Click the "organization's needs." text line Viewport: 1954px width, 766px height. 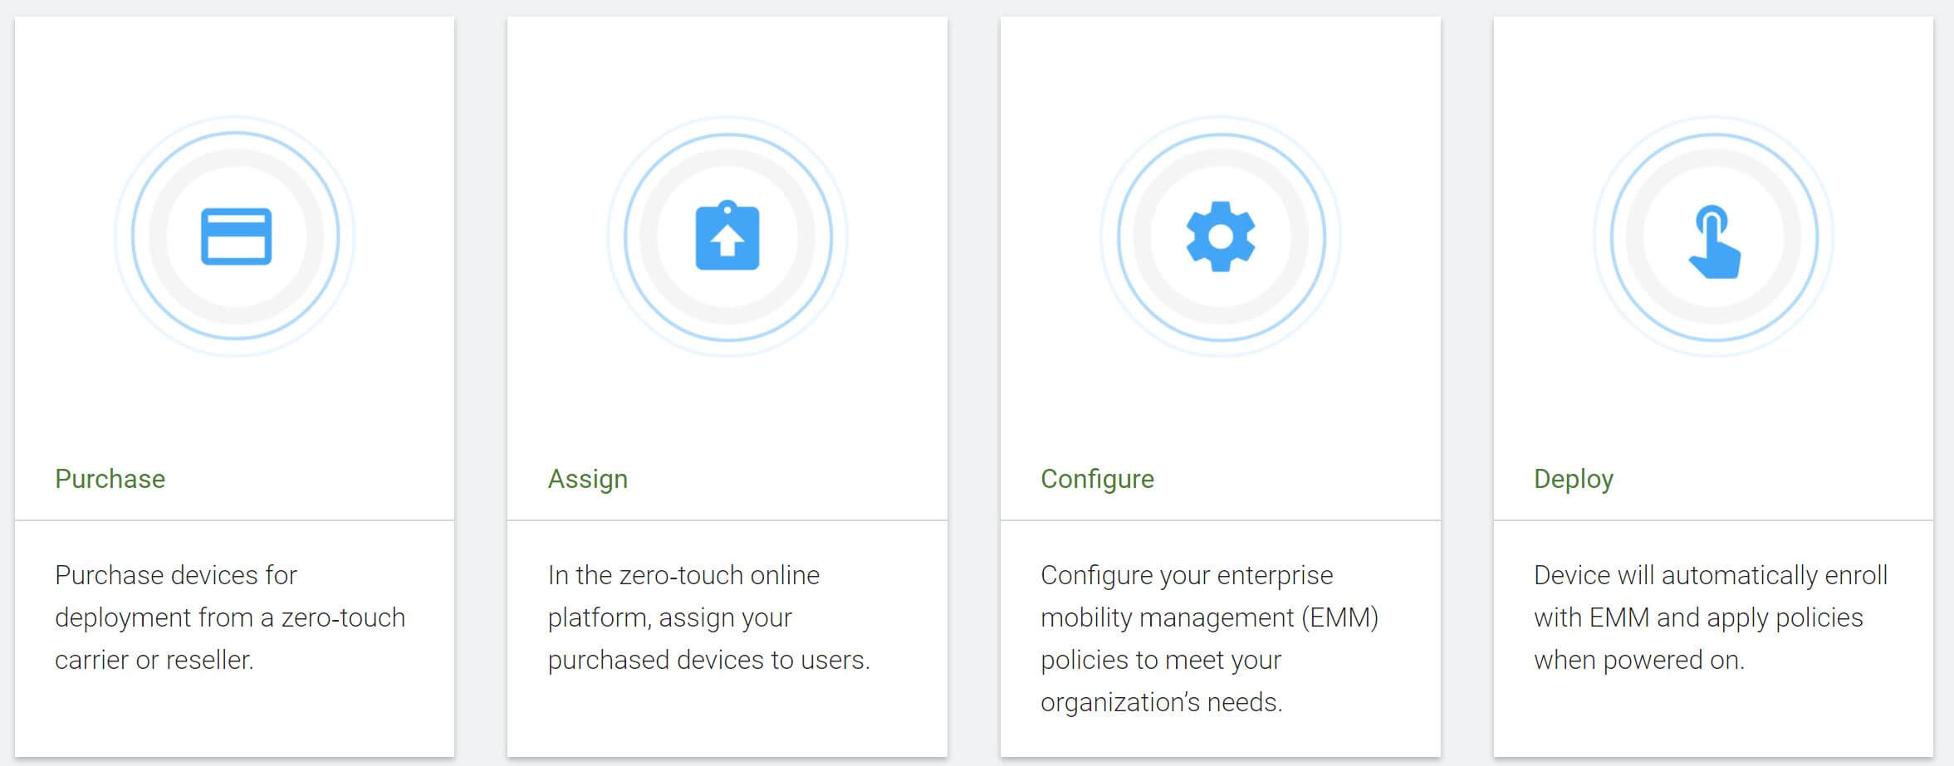click(x=1161, y=702)
